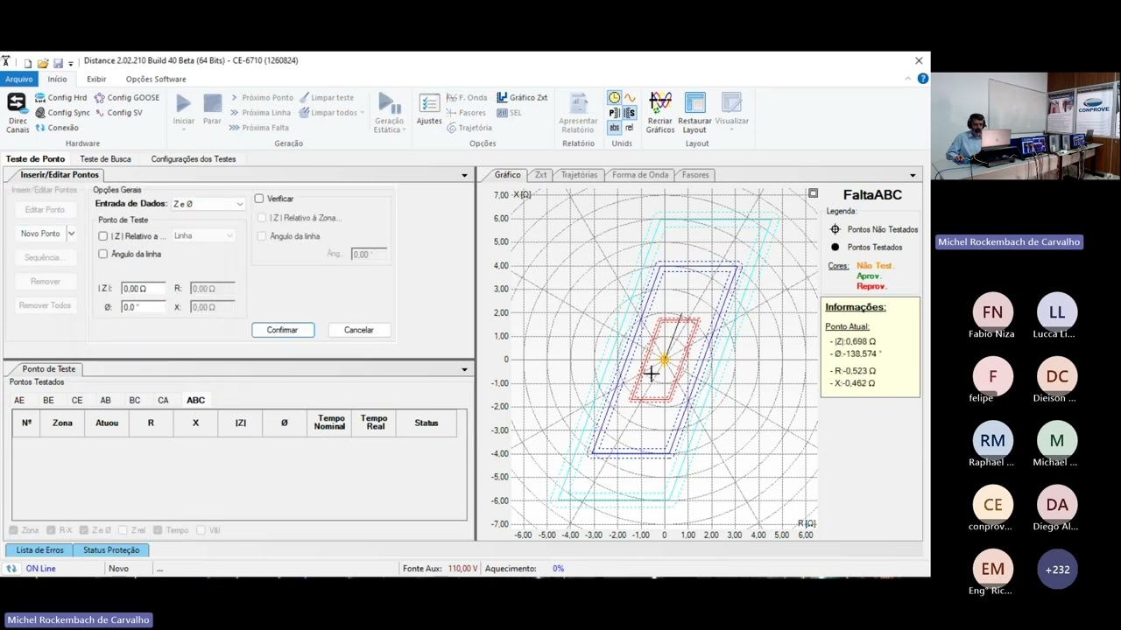Enable the Verificar checkbox
The width and height of the screenshot is (1121, 630).
(259, 199)
